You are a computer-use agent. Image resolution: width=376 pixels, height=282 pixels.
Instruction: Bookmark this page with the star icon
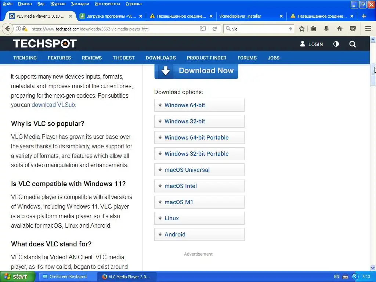(302, 29)
